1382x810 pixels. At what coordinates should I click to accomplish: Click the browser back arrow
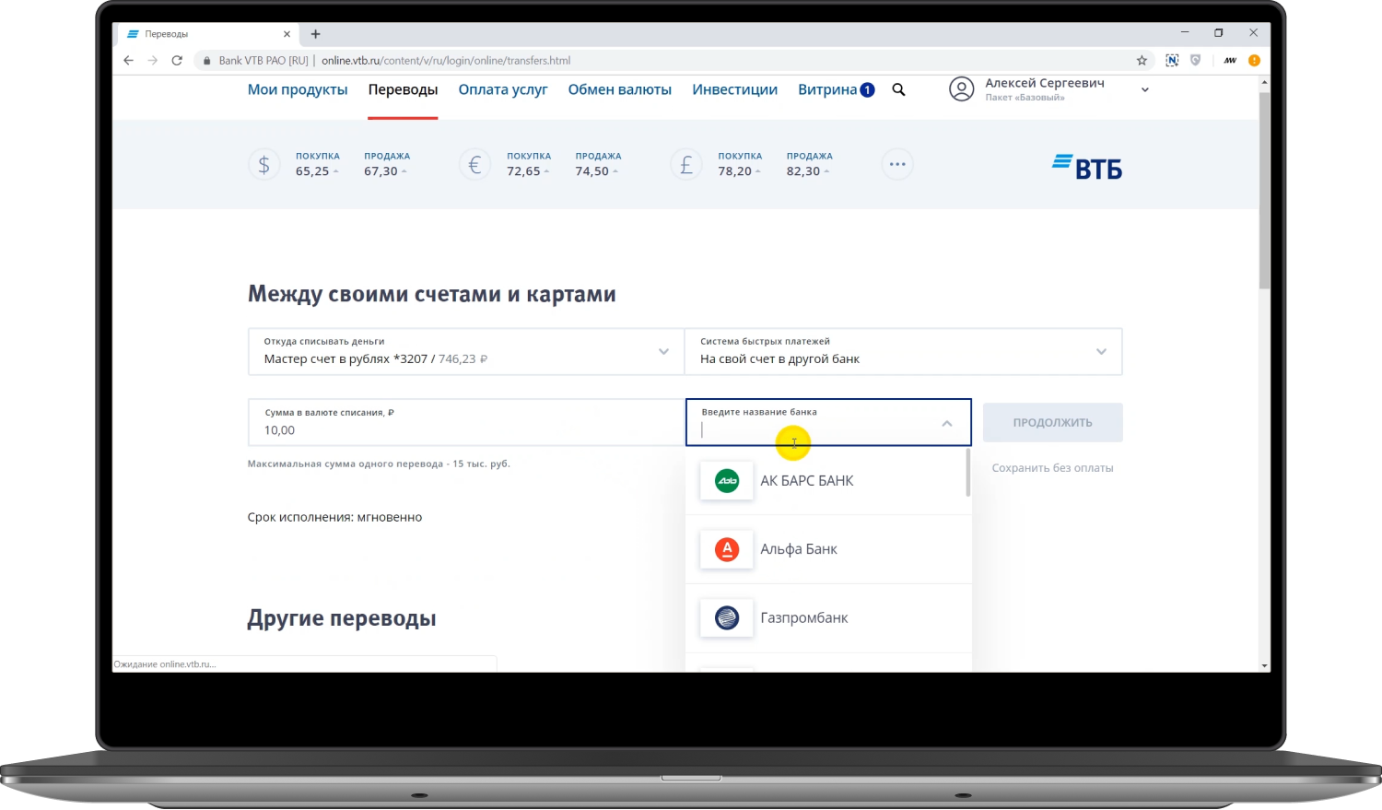click(x=128, y=61)
